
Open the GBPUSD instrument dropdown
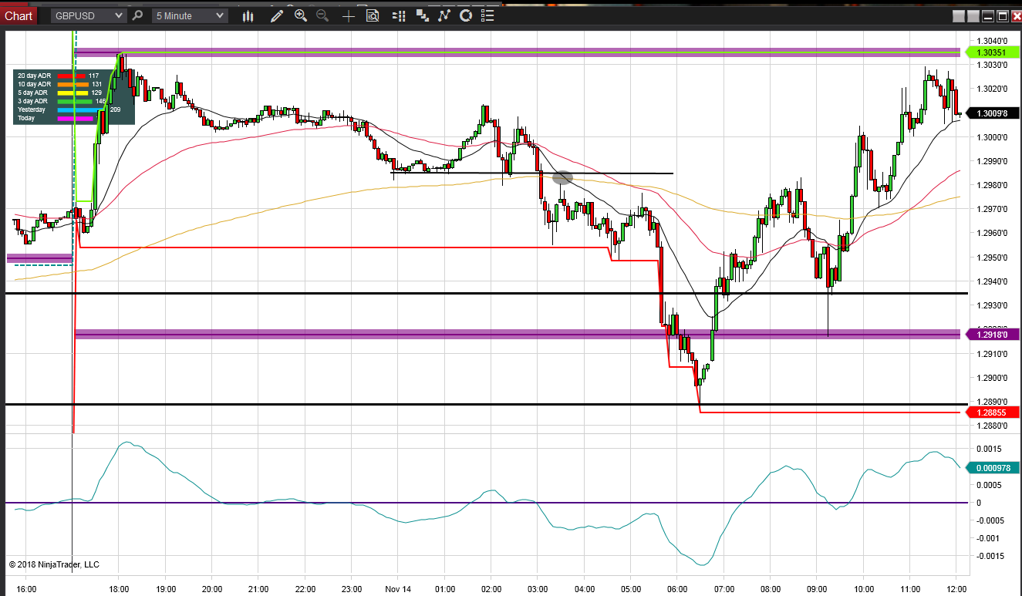[x=89, y=15]
